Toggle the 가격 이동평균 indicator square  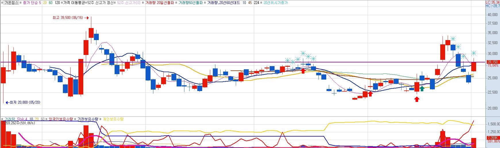(x=61, y=3)
